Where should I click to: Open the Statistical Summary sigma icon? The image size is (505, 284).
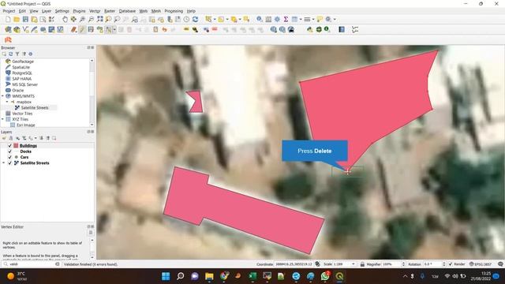pos(286,19)
